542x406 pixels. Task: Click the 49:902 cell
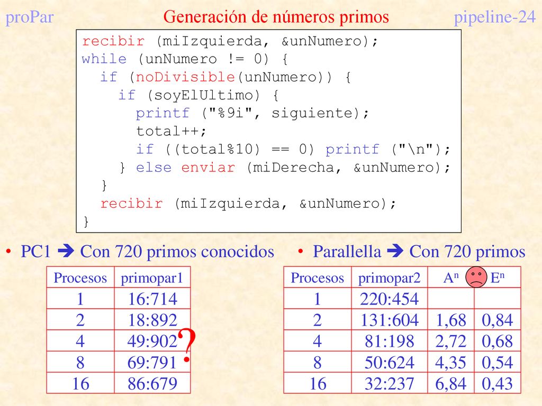tap(152, 341)
